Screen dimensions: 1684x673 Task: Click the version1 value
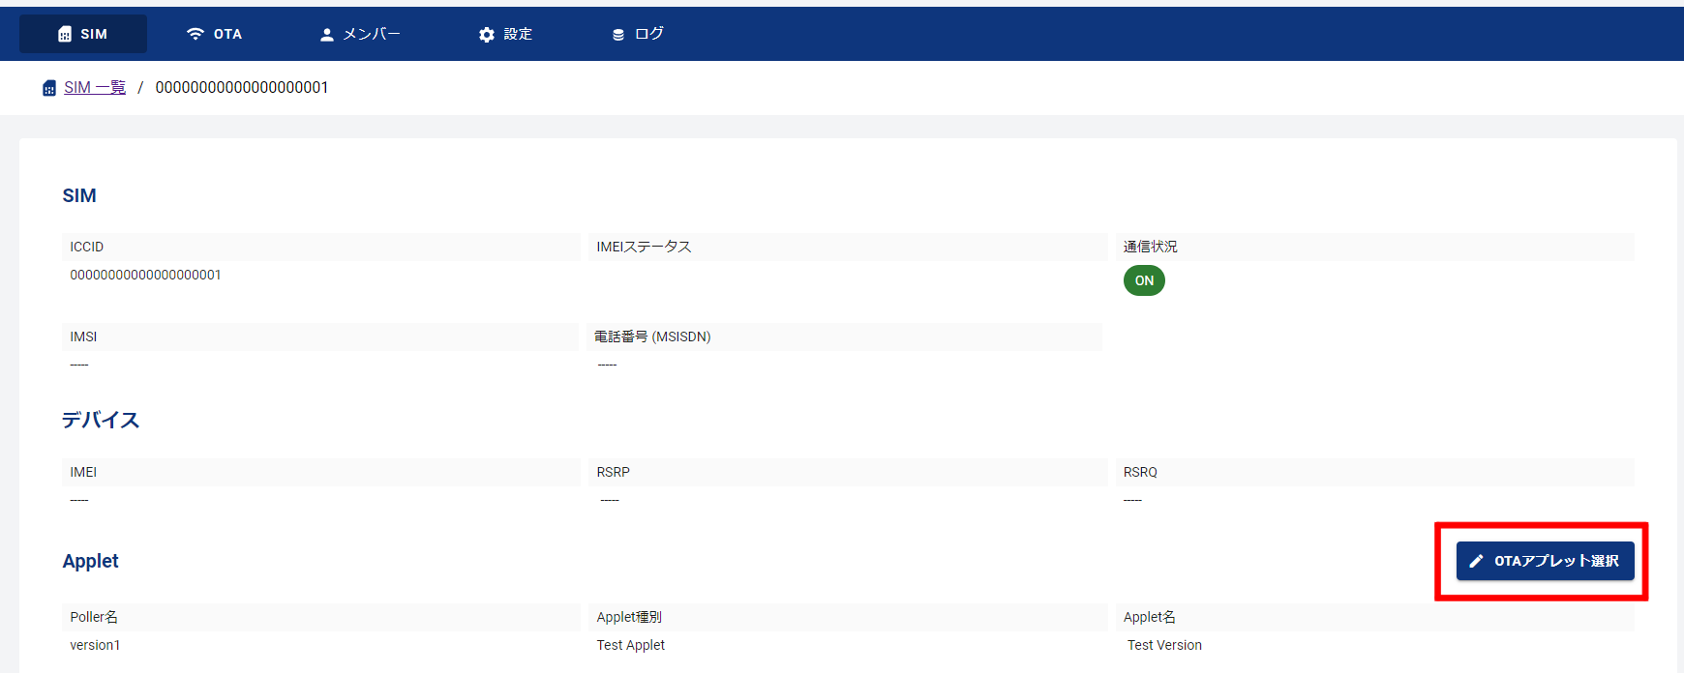pos(95,645)
